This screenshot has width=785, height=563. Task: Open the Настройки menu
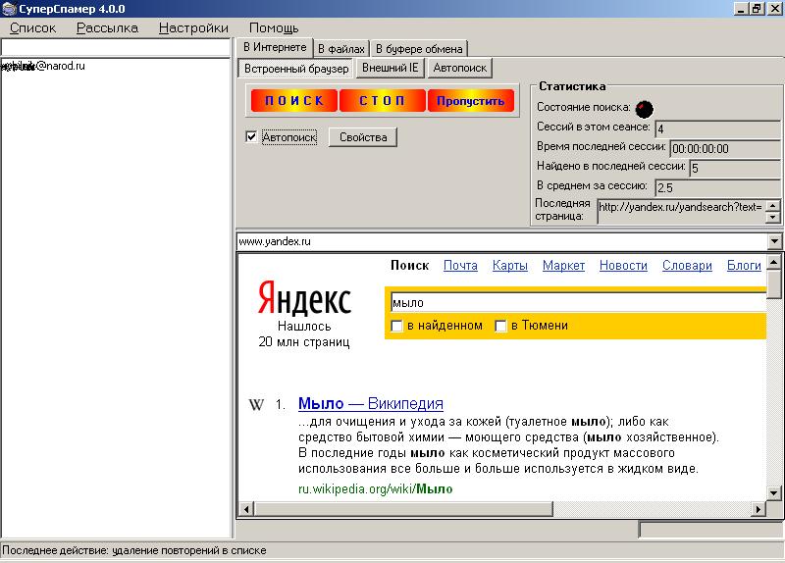[193, 27]
